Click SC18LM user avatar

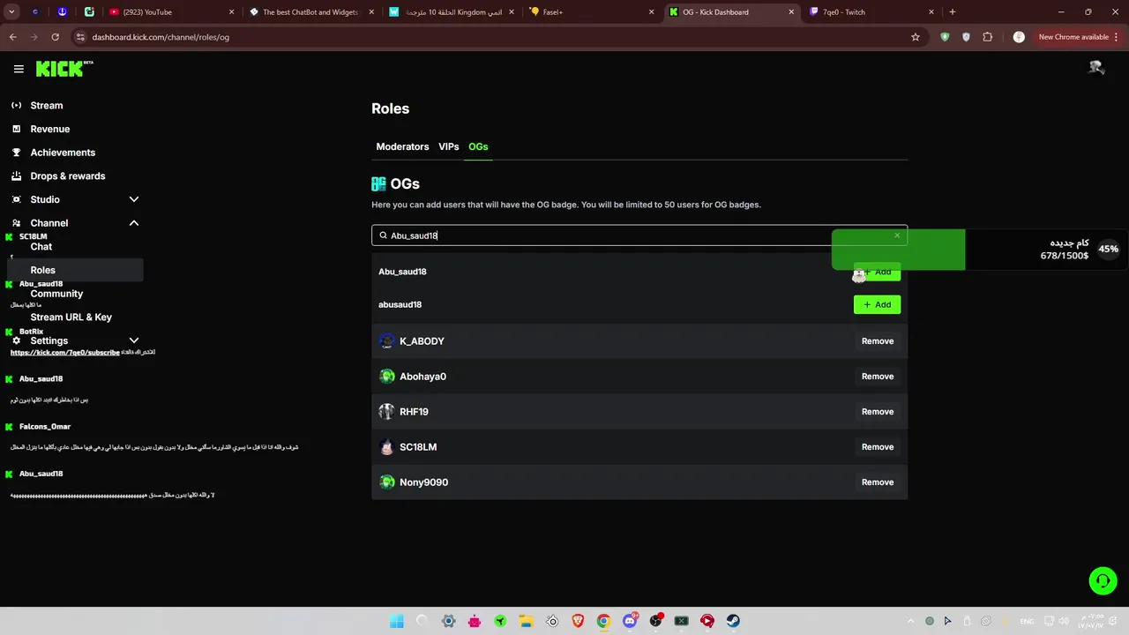pyautogui.click(x=386, y=447)
